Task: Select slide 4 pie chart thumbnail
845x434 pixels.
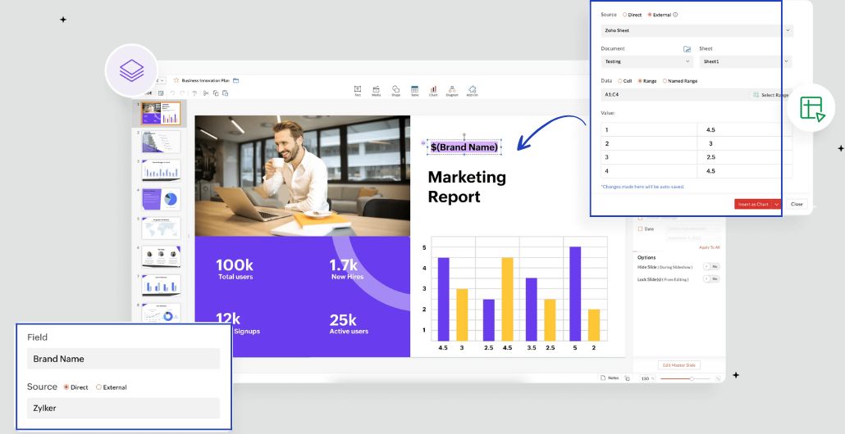Action: [x=161, y=199]
